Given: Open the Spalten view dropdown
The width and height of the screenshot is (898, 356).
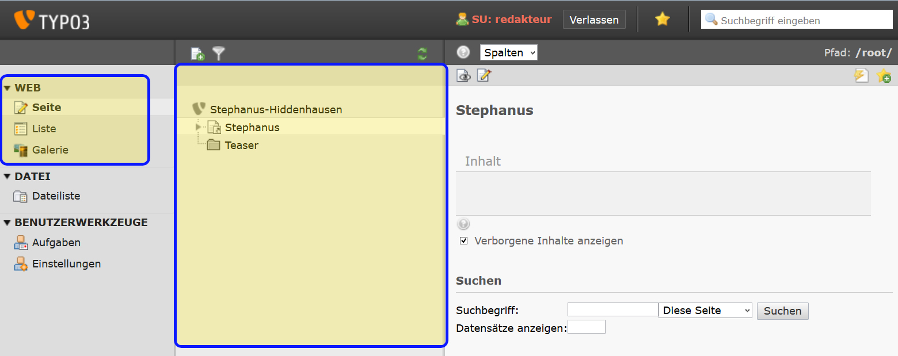Looking at the screenshot, I should click(508, 52).
